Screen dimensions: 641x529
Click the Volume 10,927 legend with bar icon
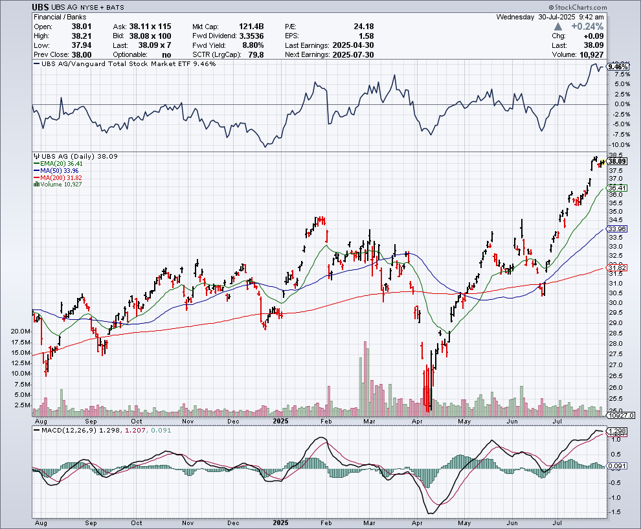coord(58,185)
